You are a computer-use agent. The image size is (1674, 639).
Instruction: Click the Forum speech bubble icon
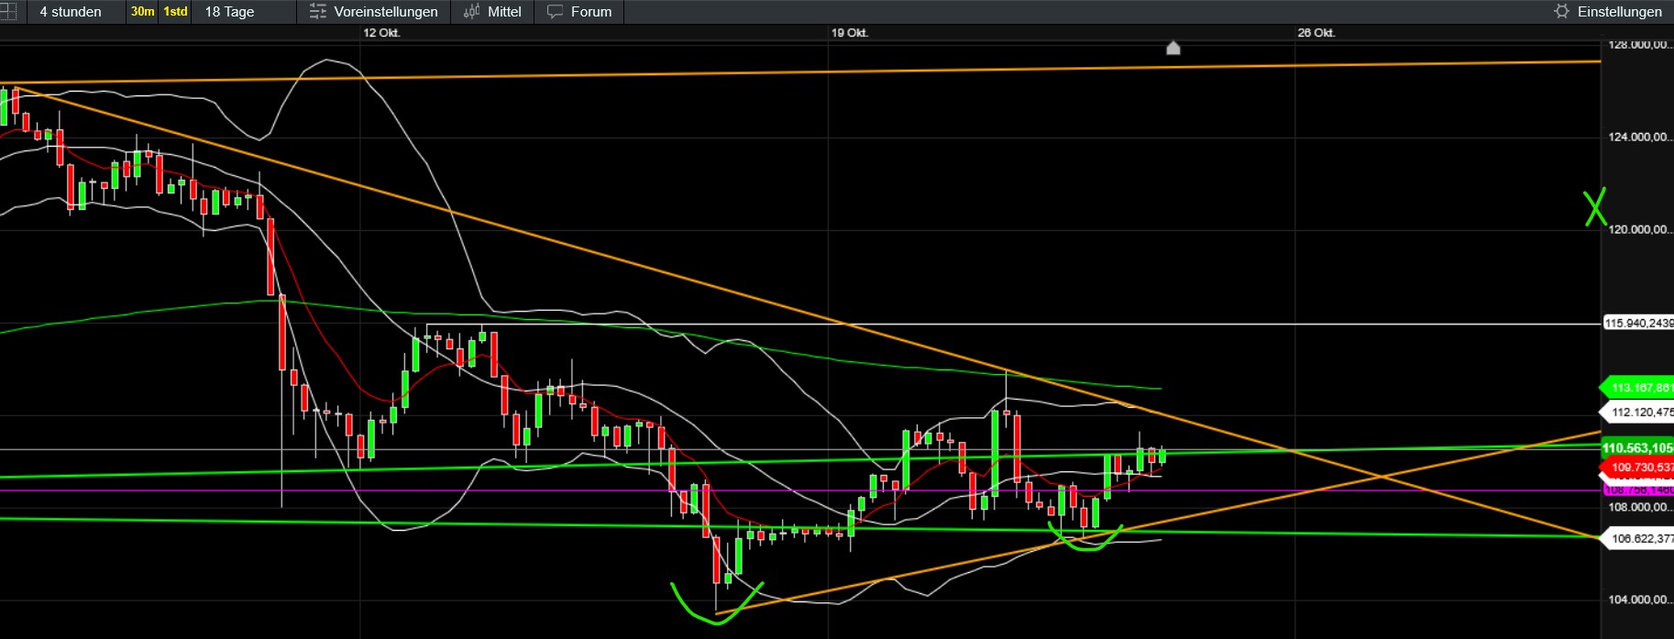pos(555,12)
